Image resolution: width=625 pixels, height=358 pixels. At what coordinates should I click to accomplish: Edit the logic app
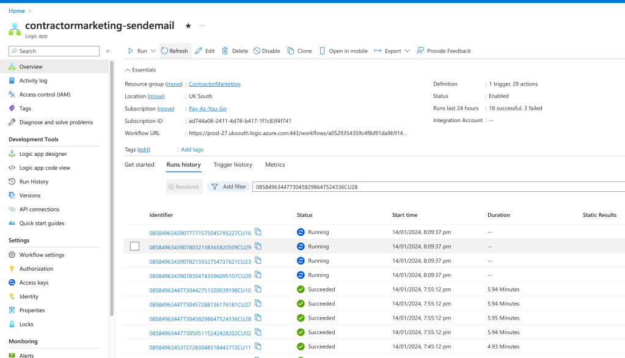(x=205, y=51)
